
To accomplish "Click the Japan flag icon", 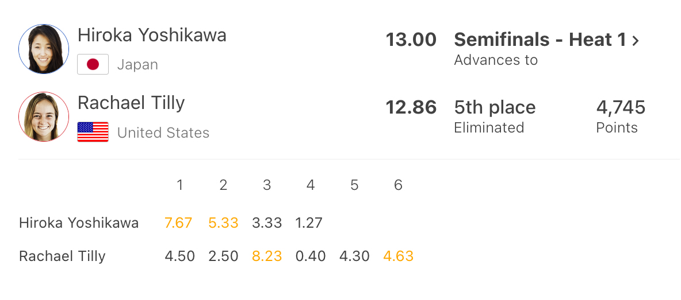I will pyautogui.click(x=93, y=64).
